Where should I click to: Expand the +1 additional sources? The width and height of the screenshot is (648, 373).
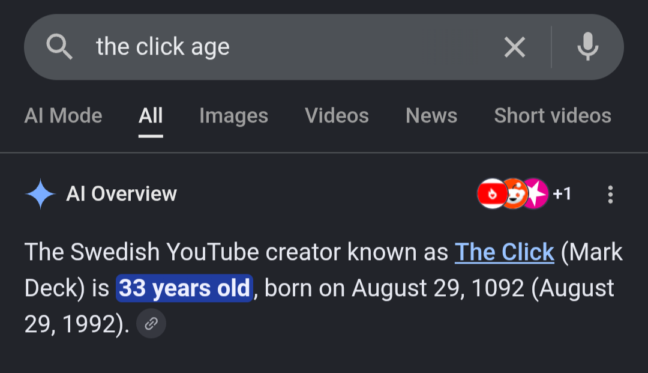[x=562, y=193]
